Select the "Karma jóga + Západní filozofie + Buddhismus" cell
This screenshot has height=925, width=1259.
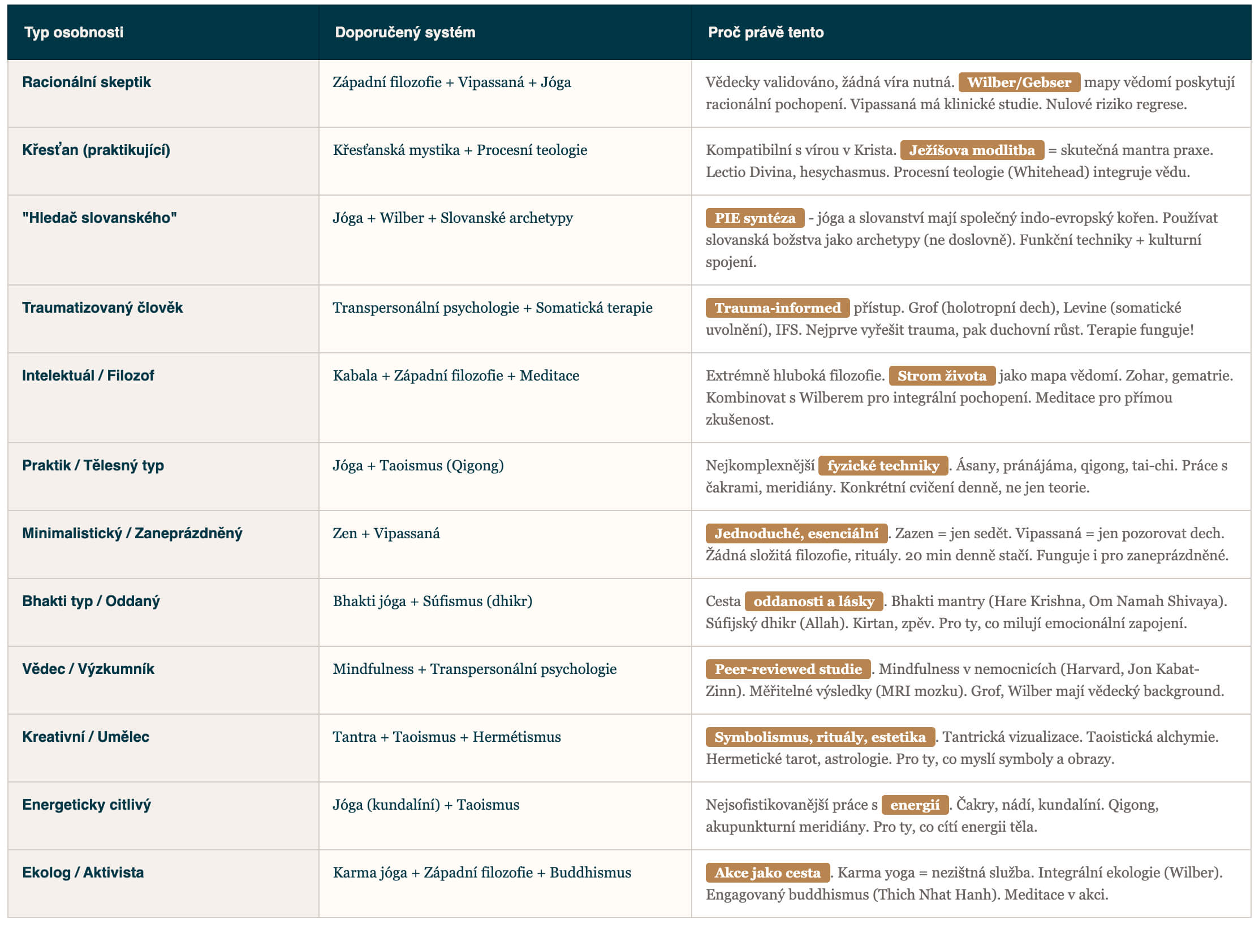click(x=481, y=873)
